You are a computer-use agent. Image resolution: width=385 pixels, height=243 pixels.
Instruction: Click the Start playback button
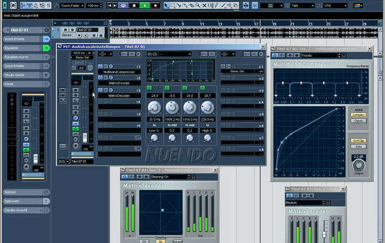pyautogui.click(x=145, y=5)
